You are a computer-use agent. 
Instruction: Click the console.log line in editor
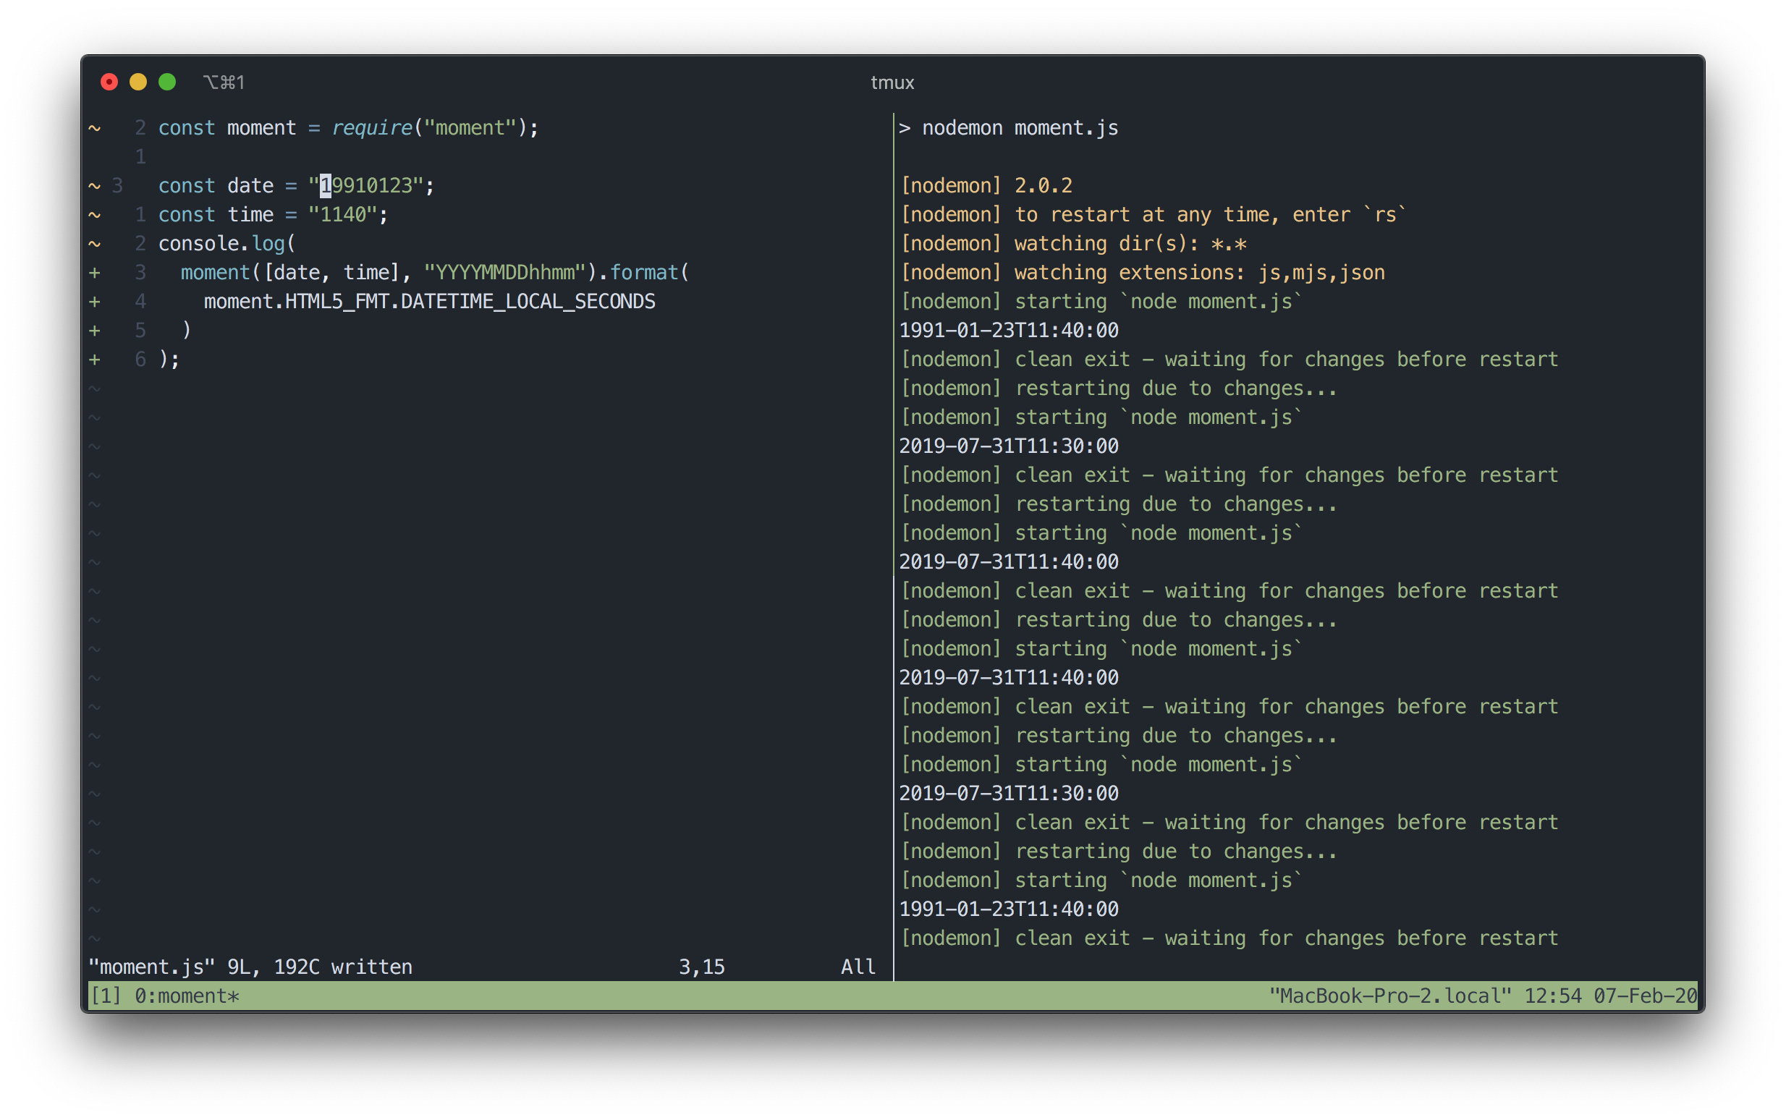(226, 244)
